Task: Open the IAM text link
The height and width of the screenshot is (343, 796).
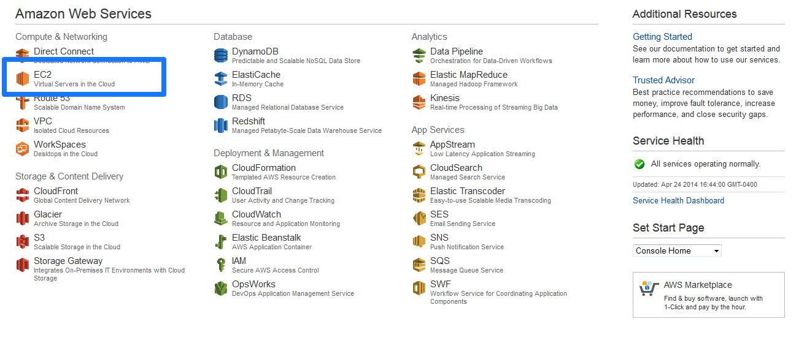Action: point(239,261)
